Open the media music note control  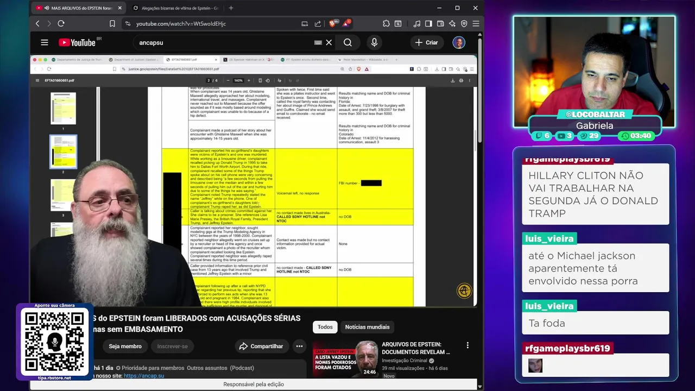click(x=417, y=23)
